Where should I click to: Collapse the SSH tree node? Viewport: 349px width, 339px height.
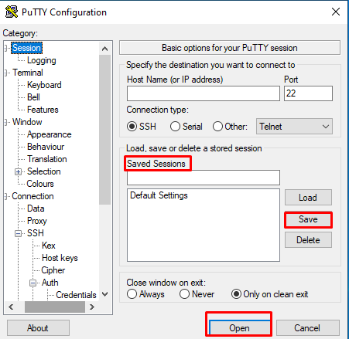(x=18, y=233)
